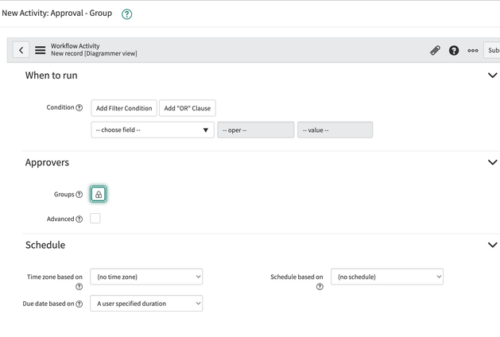Click the disabled value field
The image size is (500, 337).
[x=335, y=130]
